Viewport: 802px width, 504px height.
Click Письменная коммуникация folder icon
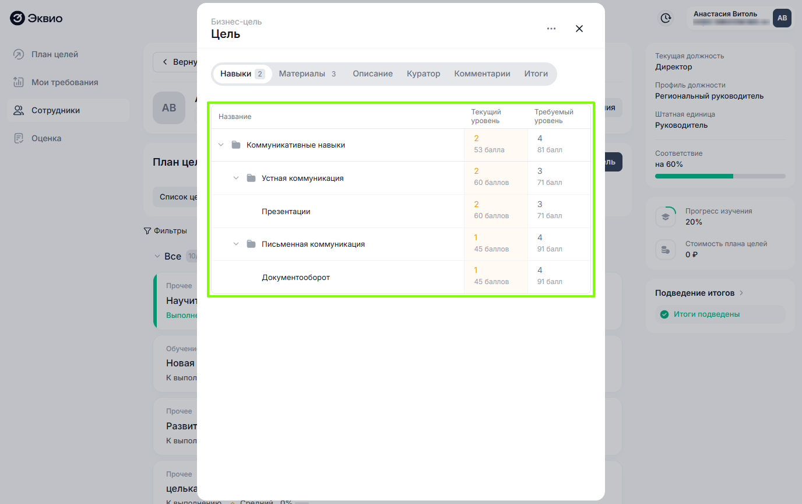pos(251,244)
